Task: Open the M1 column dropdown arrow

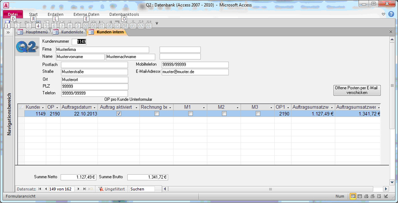Action: pos(204,107)
